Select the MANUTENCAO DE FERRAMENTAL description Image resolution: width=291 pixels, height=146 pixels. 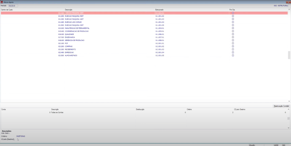click(77, 28)
